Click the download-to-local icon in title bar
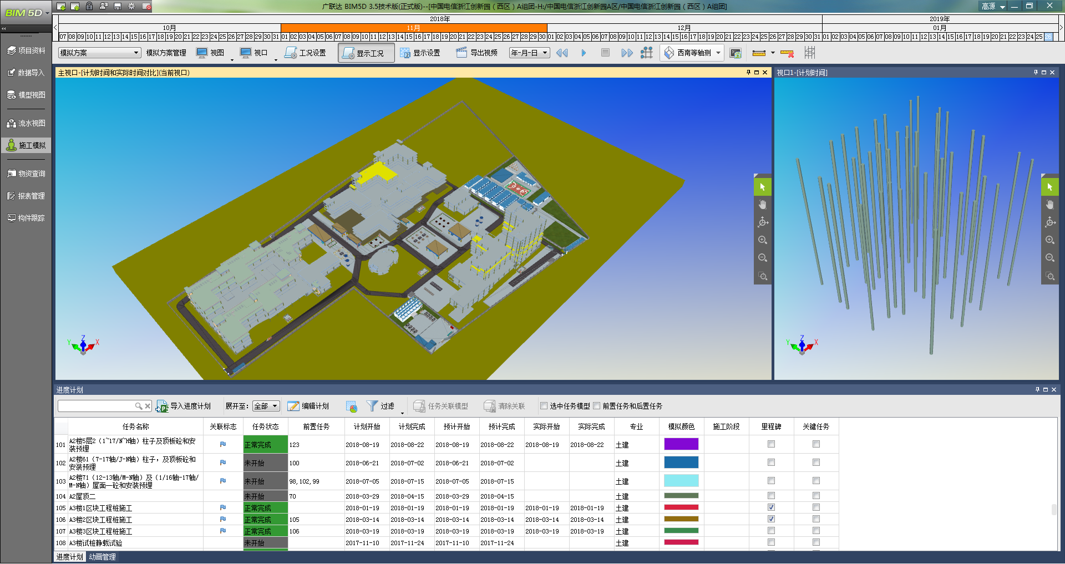Viewport: 1065px width, 564px height. coord(61,6)
